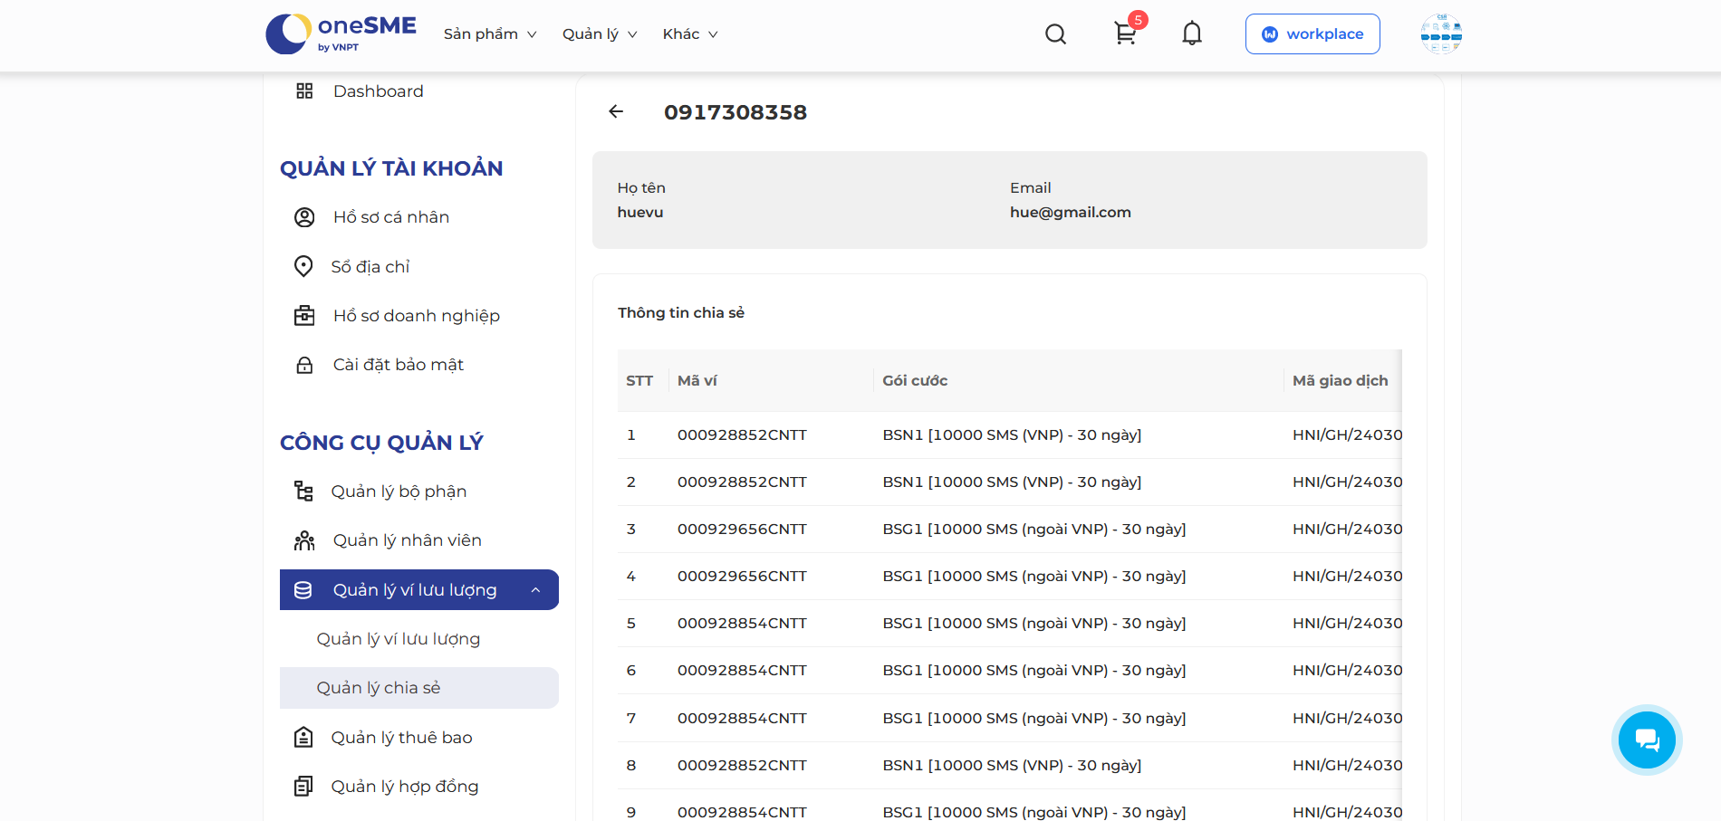Expand the Quản lý dropdown menu
The height and width of the screenshot is (821, 1721).
(x=600, y=34)
